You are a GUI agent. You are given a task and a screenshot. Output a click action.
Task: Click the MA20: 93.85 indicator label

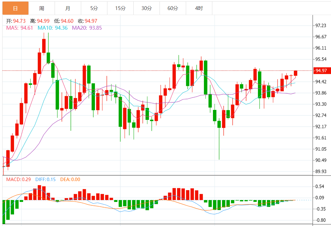click(87, 28)
